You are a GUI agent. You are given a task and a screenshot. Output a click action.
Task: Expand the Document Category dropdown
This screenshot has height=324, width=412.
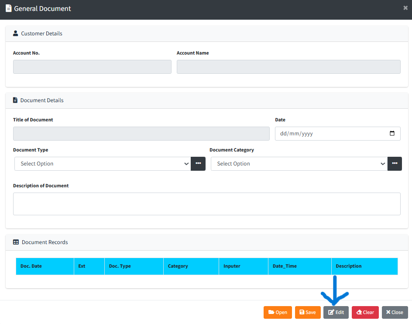pyautogui.click(x=299, y=164)
